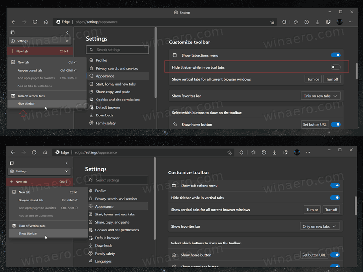Enable Hide titlebar while in vertical tabs, top window
Viewport: 363px width, 272px height.
click(x=335, y=67)
